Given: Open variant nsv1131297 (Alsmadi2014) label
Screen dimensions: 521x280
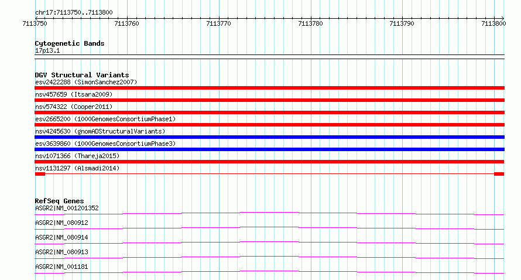Looking at the screenshot, I should click(x=77, y=168).
